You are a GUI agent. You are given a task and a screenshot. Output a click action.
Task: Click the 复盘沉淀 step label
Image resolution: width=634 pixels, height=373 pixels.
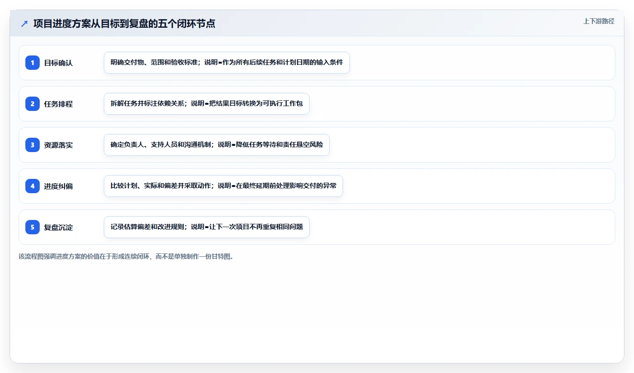coord(58,227)
